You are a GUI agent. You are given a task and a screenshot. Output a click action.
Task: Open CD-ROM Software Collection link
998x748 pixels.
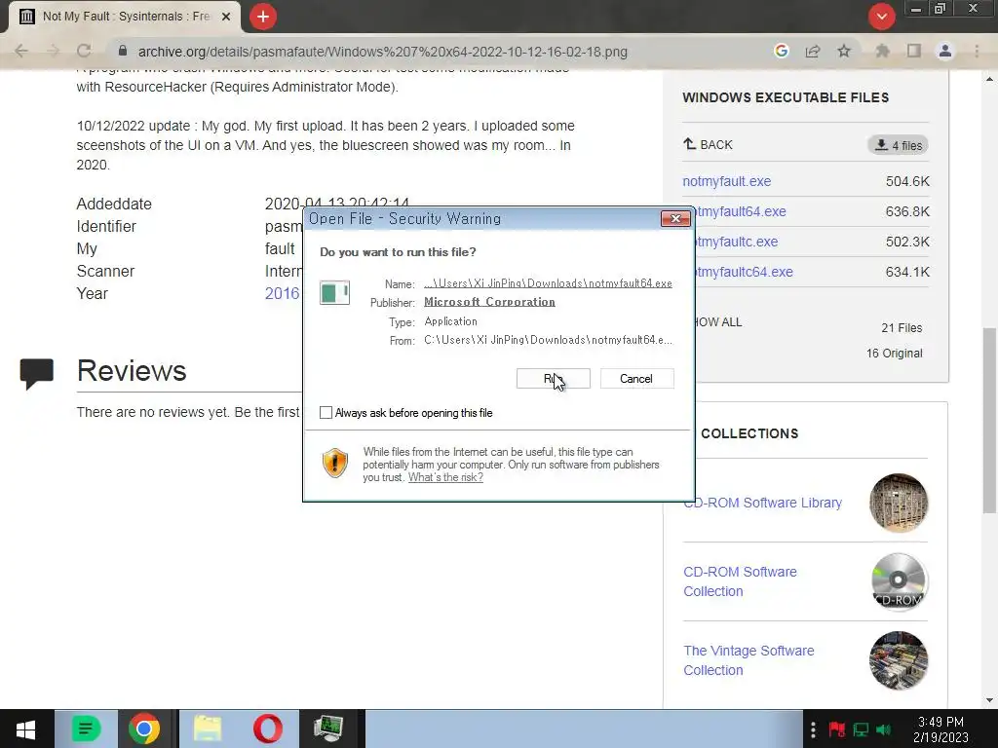[741, 581]
